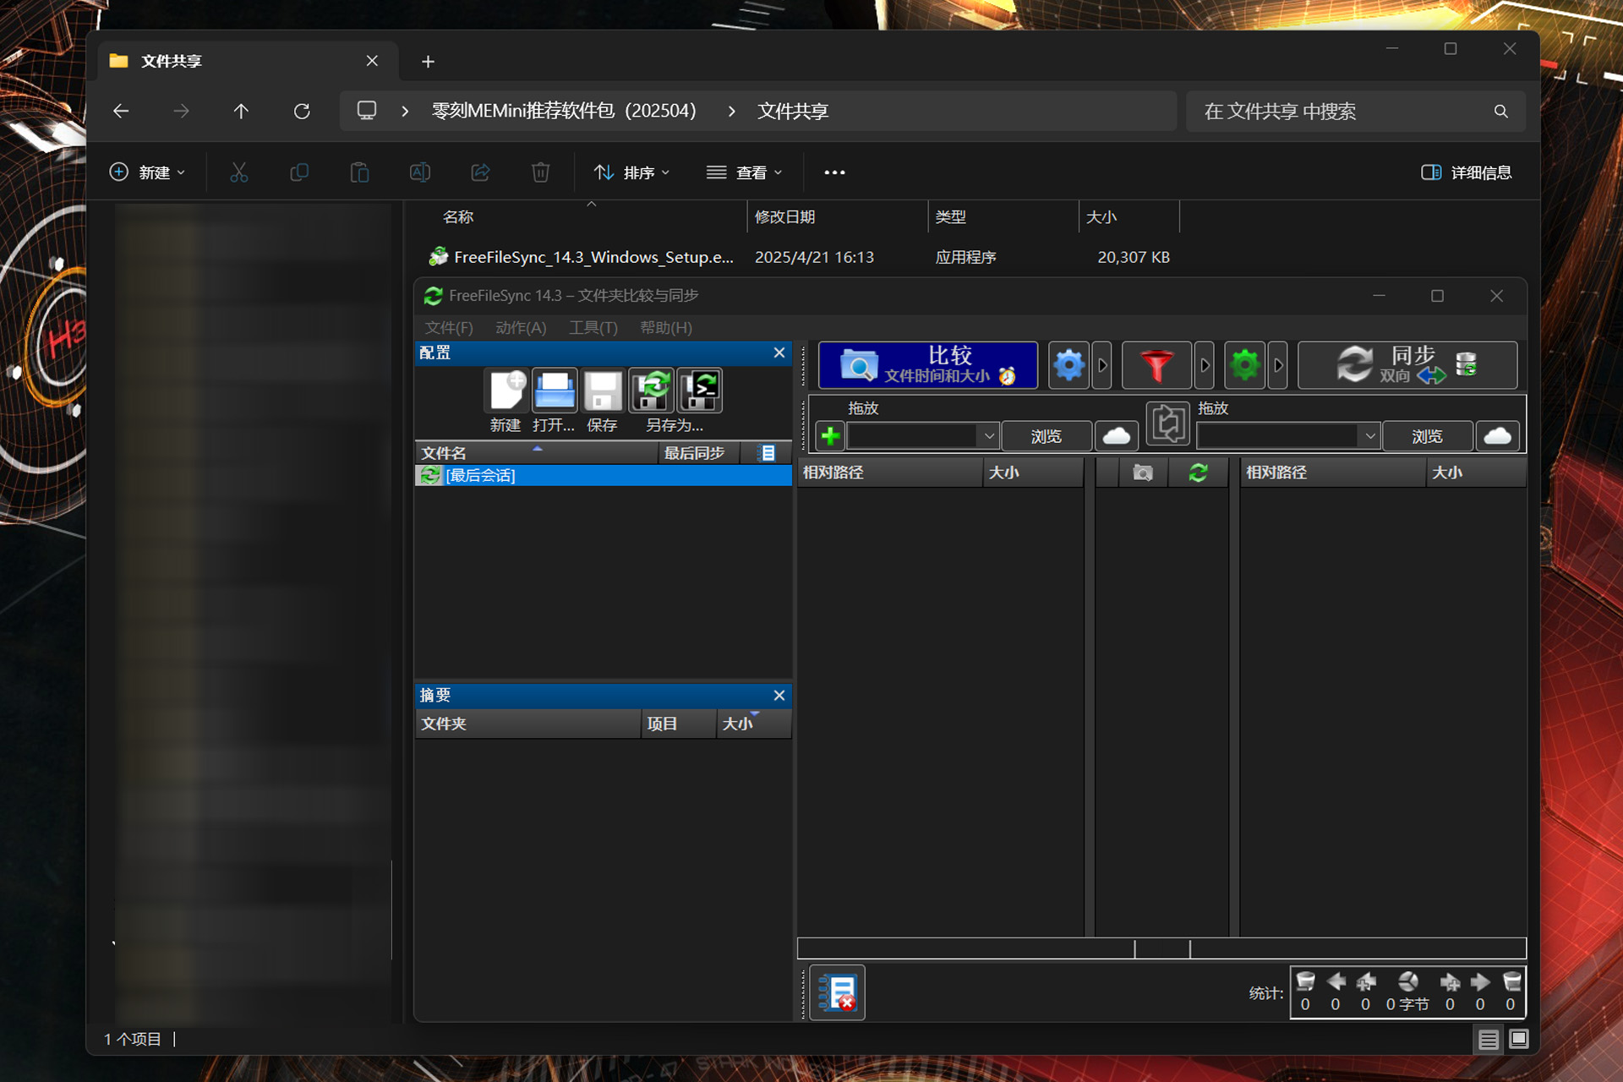Viewport: 1623px width, 1082px height.
Task: Select cloud storage for right folder
Action: (1498, 436)
